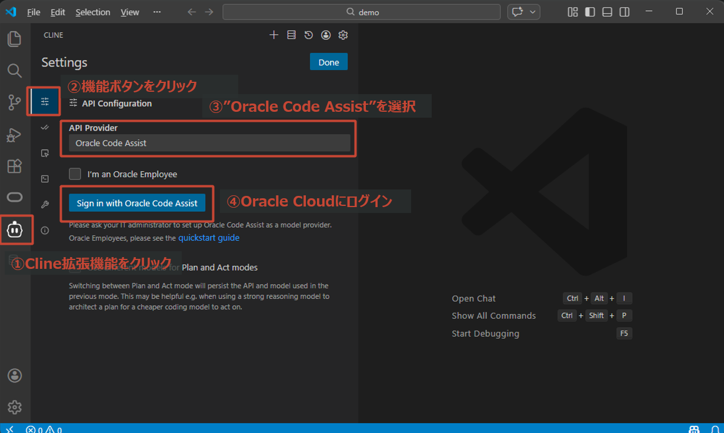Click the Start Debugging text
Viewport: 724px width, 433px height.
pos(485,333)
